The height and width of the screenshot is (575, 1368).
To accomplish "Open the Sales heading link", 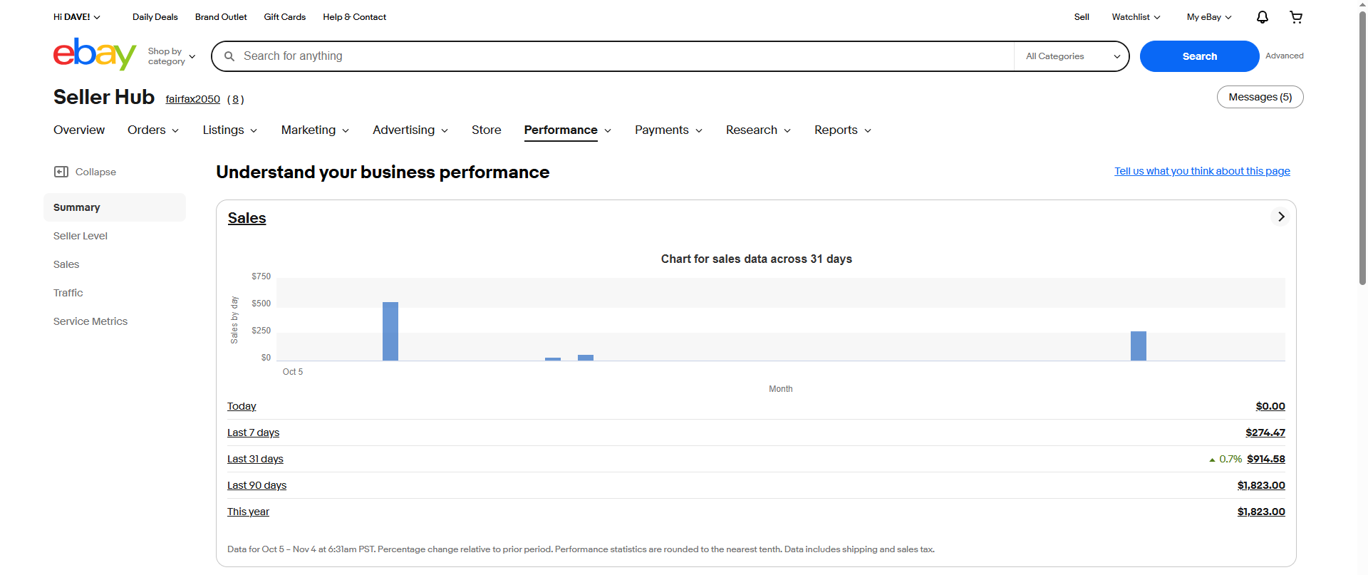I will point(247,218).
